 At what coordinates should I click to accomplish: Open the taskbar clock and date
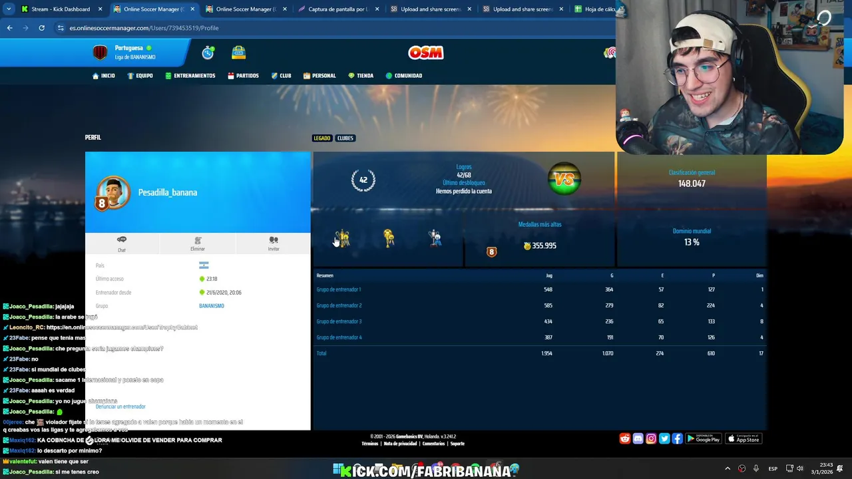point(821,468)
